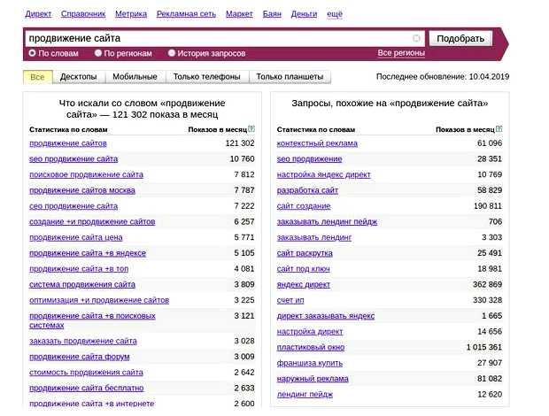Expand the 'ещё' menu in top navigation

pyautogui.click(x=336, y=15)
